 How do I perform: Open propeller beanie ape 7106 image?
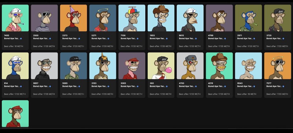[x=132, y=18]
